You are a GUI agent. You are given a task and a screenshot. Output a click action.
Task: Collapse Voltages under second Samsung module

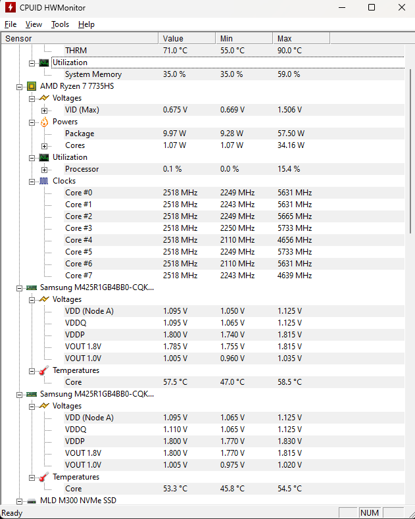coord(32,407)
